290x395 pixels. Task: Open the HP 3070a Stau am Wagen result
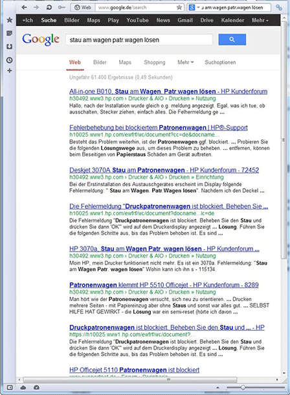(164, 249)
